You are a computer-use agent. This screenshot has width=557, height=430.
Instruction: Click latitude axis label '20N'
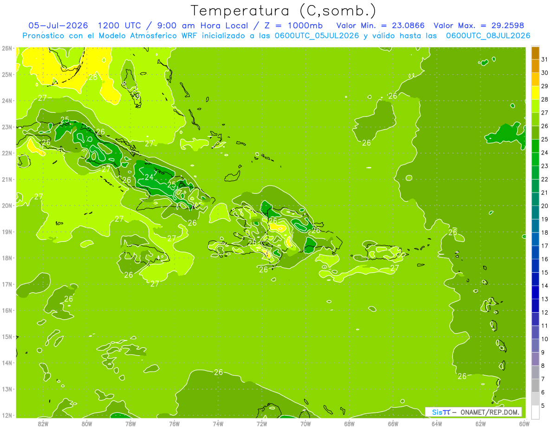tap(6, 205)
